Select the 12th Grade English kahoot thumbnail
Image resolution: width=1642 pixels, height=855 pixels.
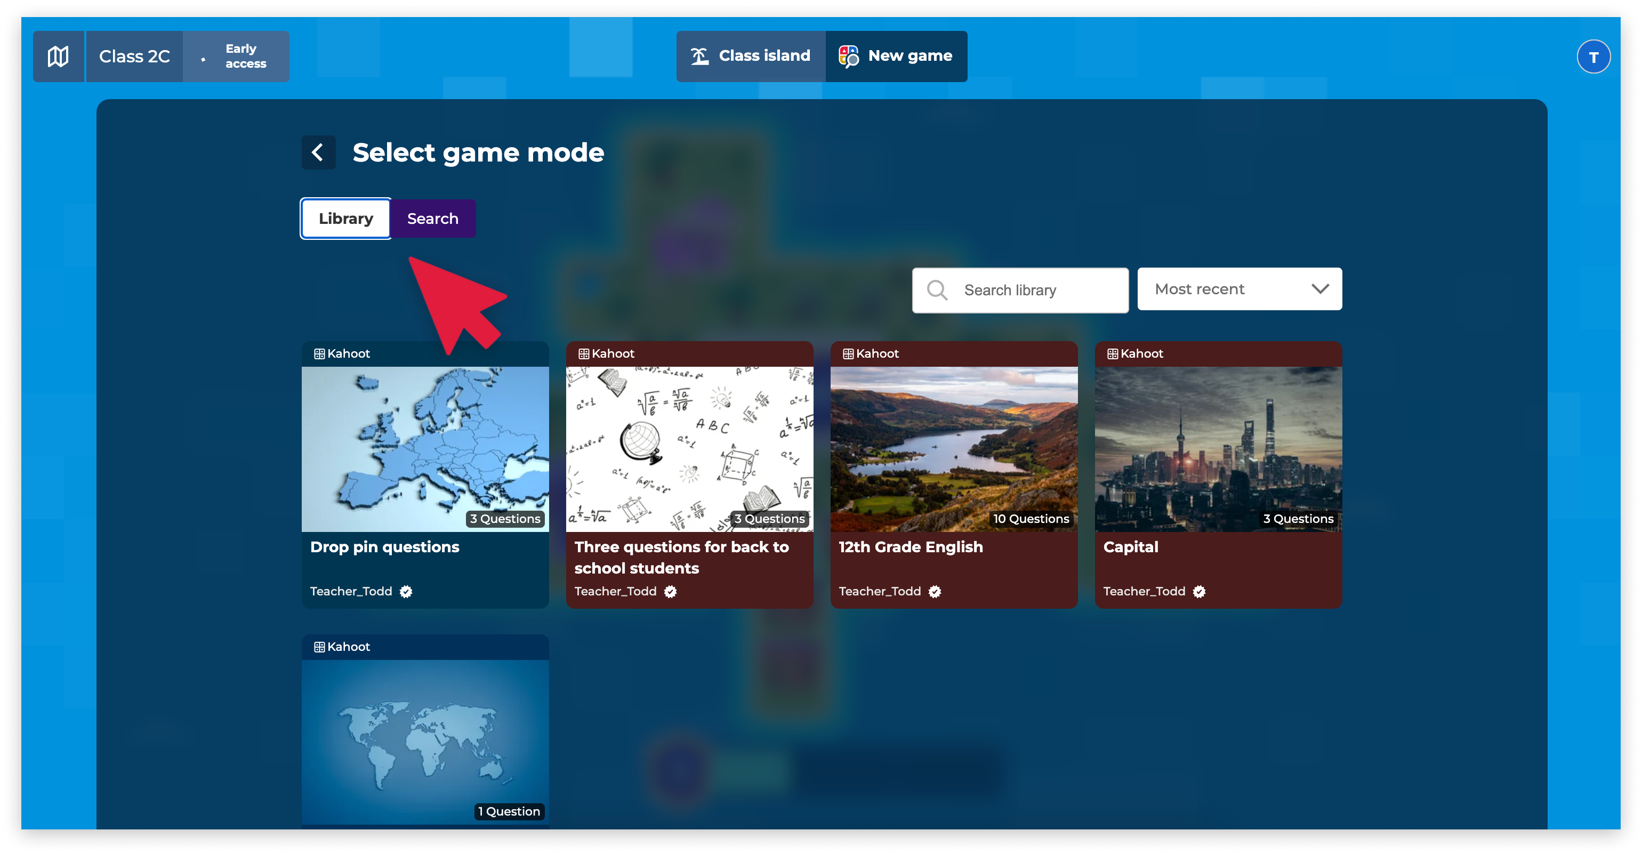pos(953,448)
